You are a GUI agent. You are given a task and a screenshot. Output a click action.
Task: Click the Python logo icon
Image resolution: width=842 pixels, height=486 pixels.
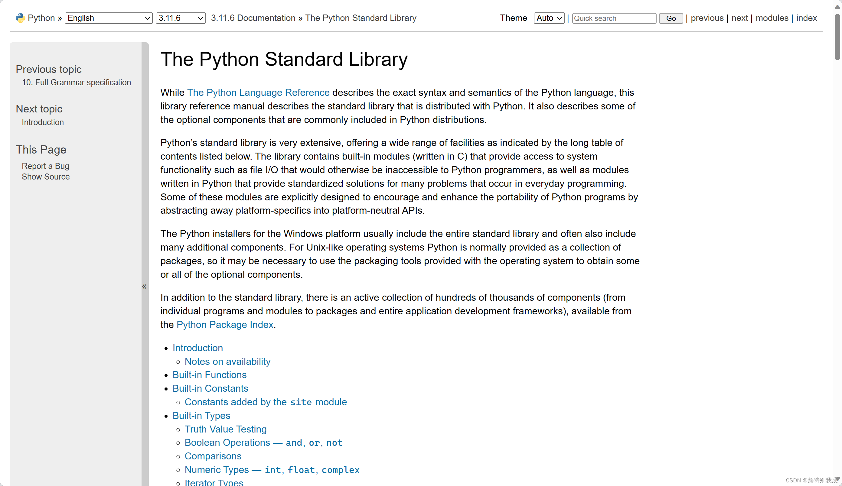[x=20, y=18]
